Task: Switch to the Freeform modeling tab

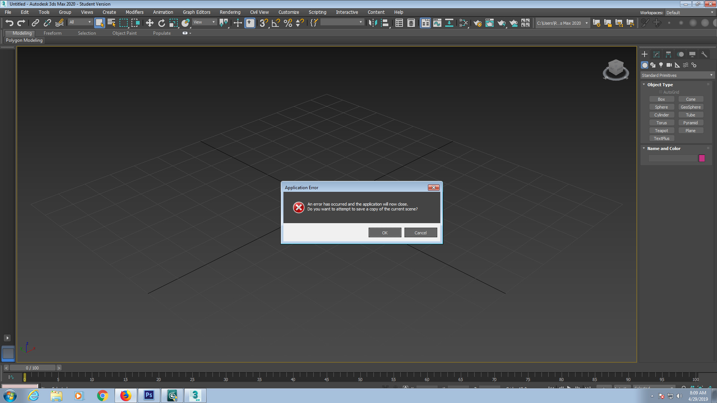Action: 52,32
